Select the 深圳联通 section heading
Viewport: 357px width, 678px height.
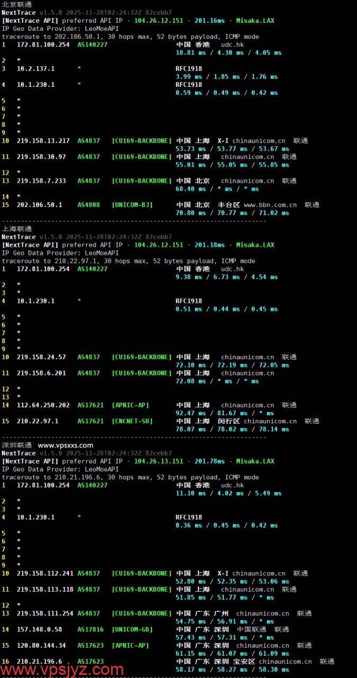pos(17,445)
